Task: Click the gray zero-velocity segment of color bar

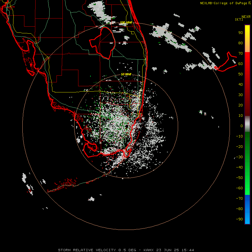Action: pos(247,124)
